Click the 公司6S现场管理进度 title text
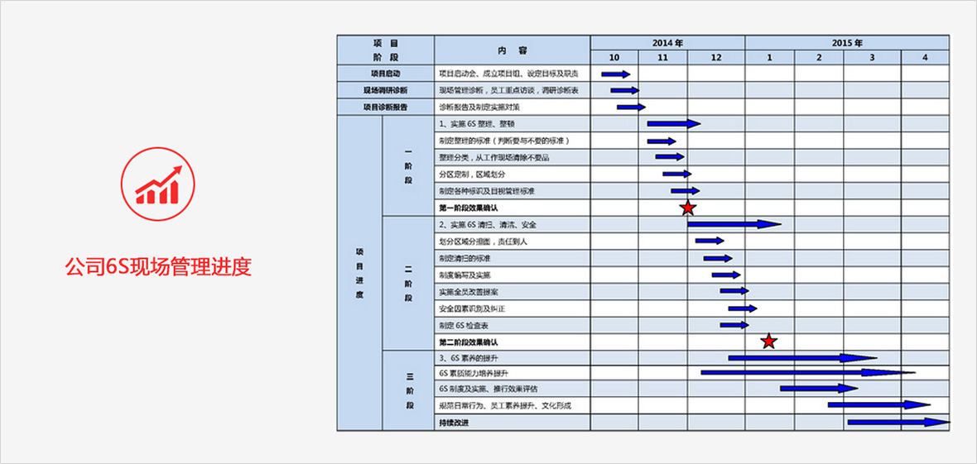Screen dimensions: 977x464 157,266
